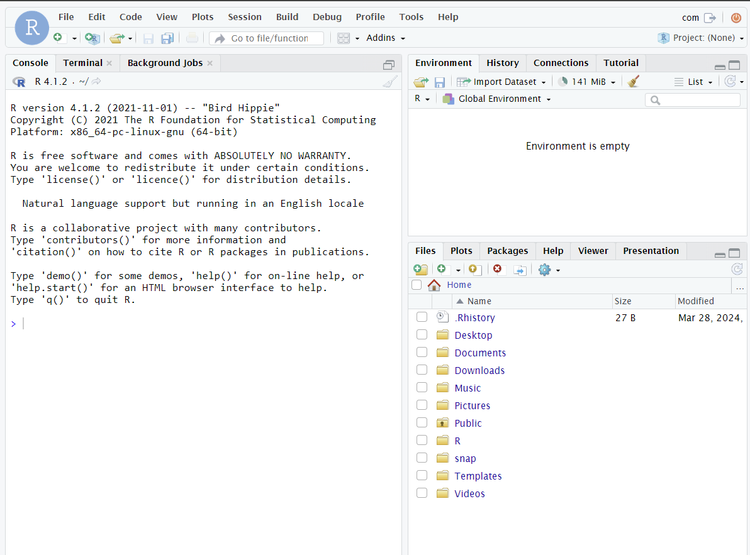Check the .Rhistory file checkbox
750x555 pixels.
point(422,317)
